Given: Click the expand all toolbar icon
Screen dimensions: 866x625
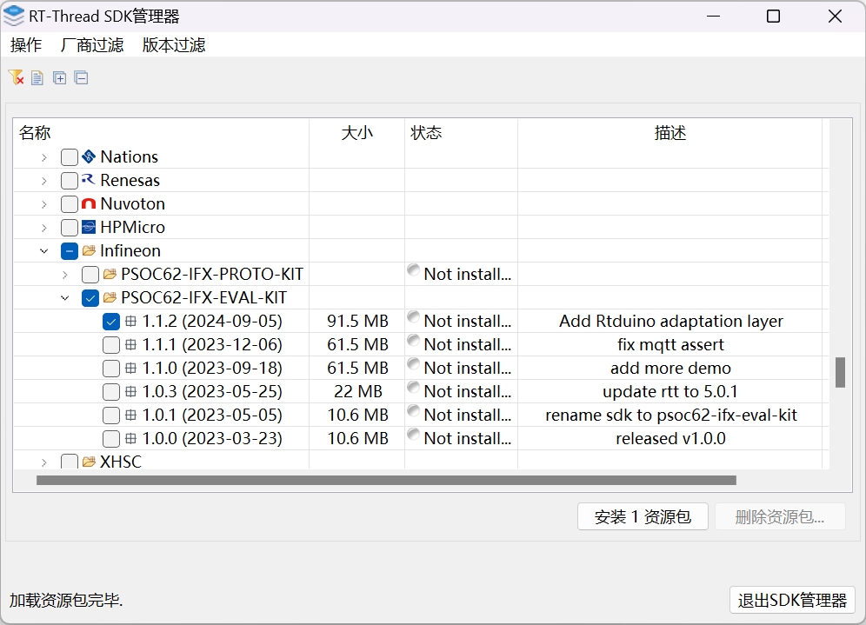Looking at the screenshot, I should [x=60, y=78].
